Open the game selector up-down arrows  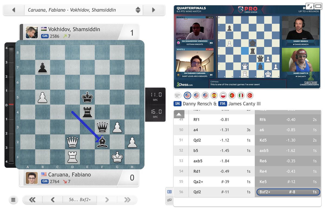point(138,10)
